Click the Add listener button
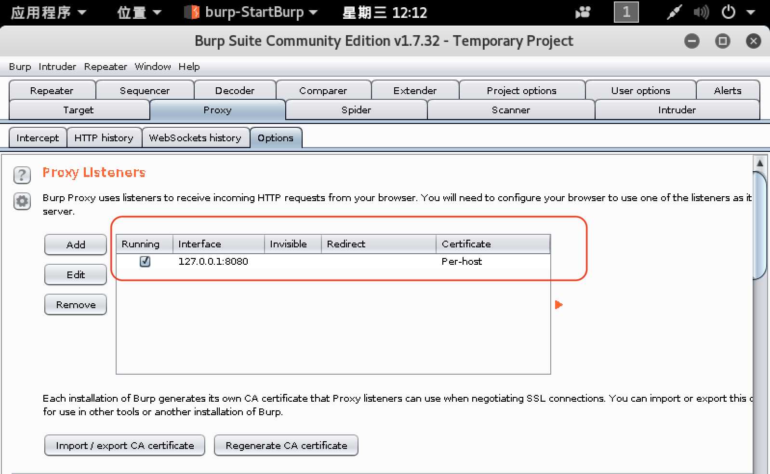 click(x=76, y=244)
